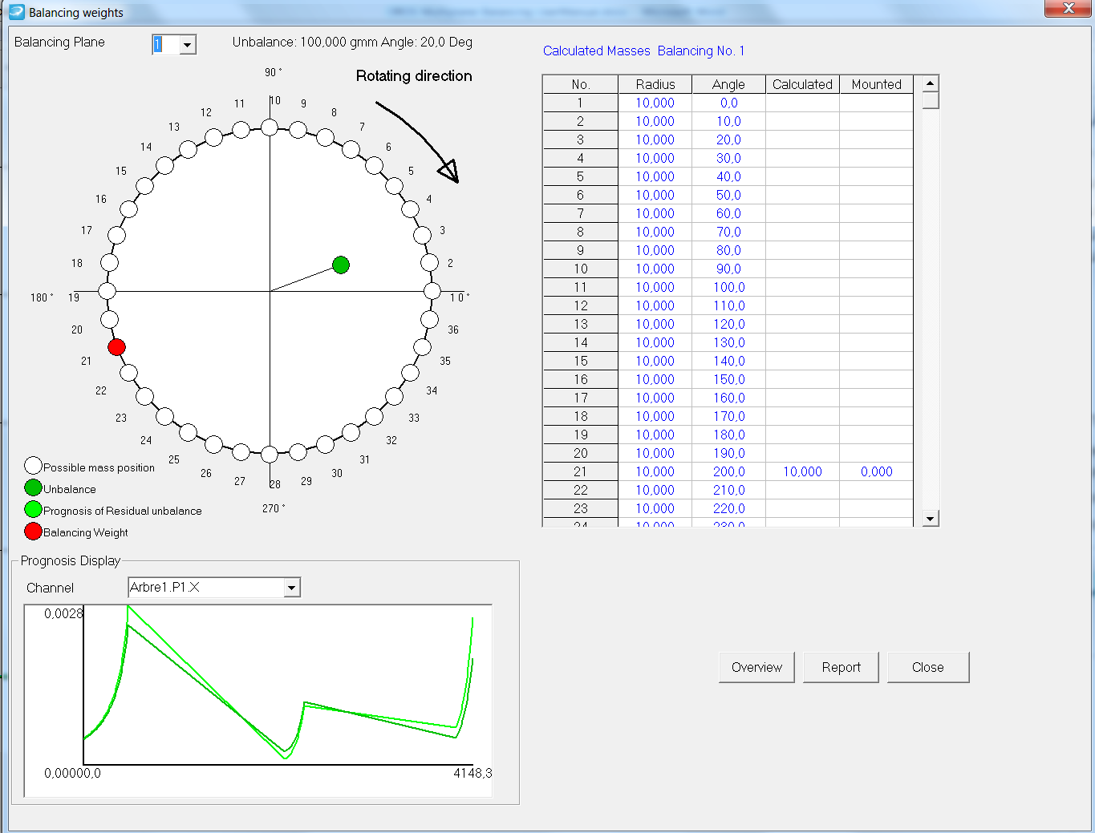This screenshot has width=1095, height=833.
Task: Click the mass position circle at 270 degrees
Action: (x=270, y=455)
